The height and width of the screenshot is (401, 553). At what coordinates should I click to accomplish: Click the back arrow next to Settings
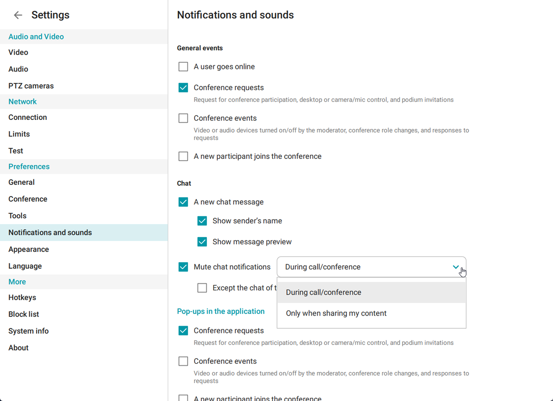pos(18,15)
